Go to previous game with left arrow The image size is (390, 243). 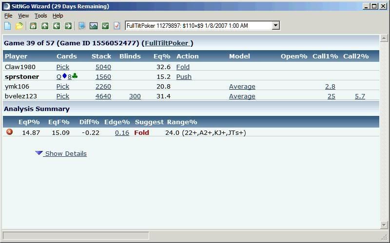57,26
